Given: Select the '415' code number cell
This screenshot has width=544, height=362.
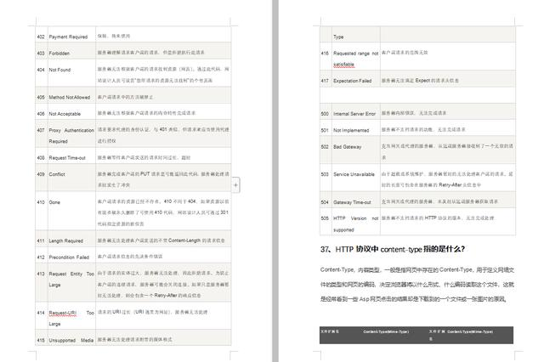Looking at the screenshot, I should 42,337.
